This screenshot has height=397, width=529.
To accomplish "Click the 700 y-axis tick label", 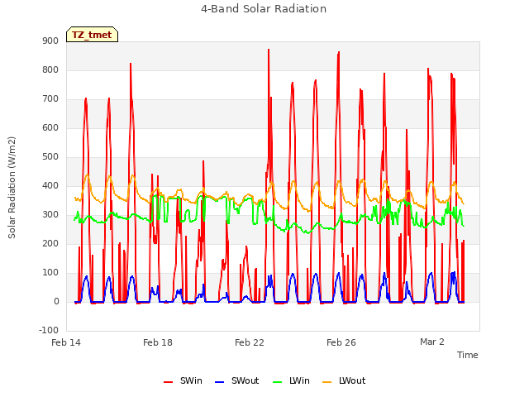I will point(50,99).
